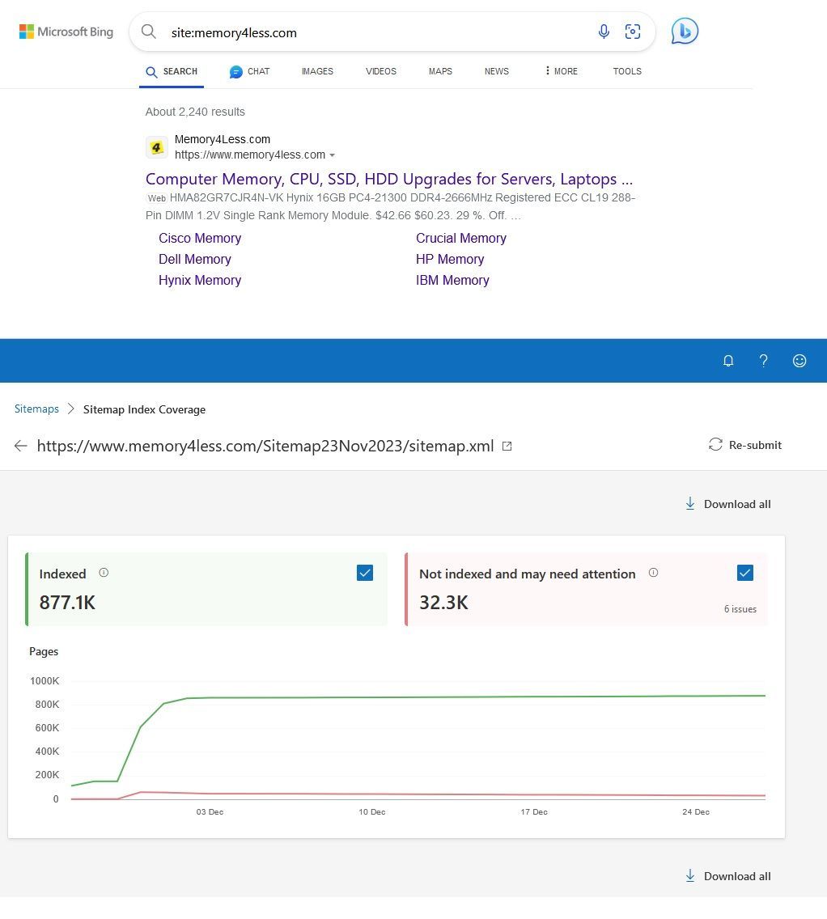Click the Memory4Less favicon in search results

click(157, 147)
